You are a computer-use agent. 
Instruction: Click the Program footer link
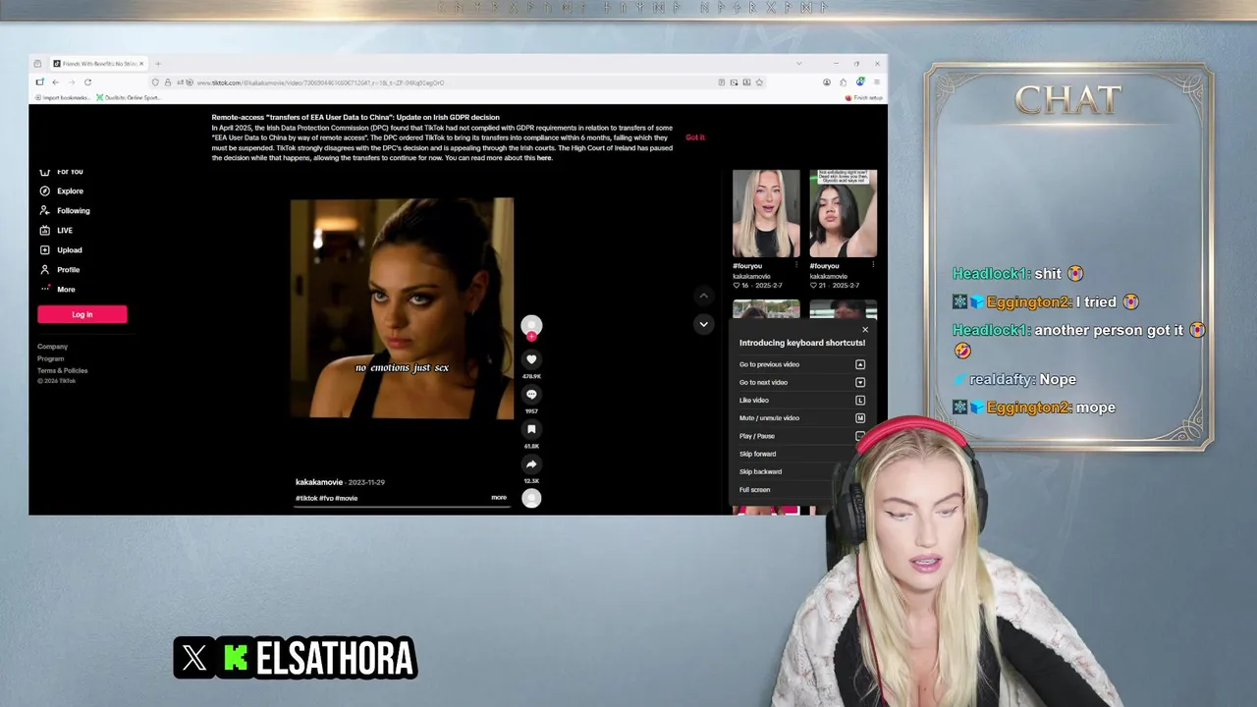click(x=50, y=358)
